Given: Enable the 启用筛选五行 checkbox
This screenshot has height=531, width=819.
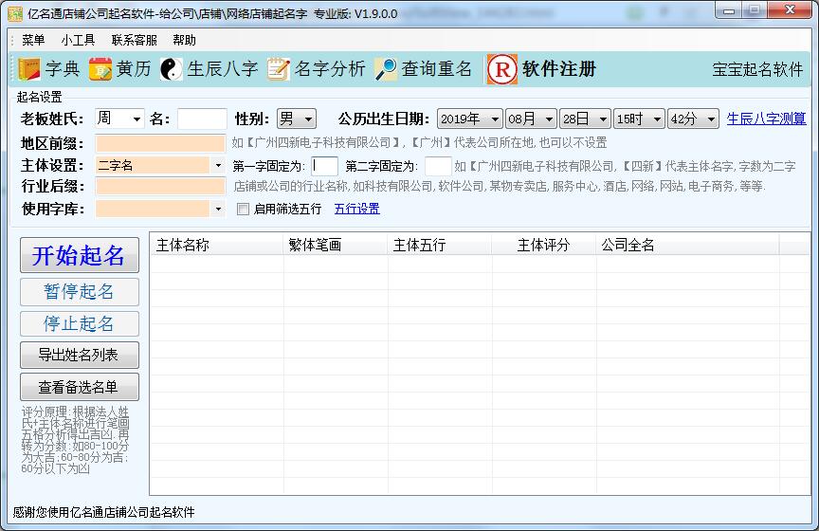Looking at the screenshot, I should click(244, 209).
